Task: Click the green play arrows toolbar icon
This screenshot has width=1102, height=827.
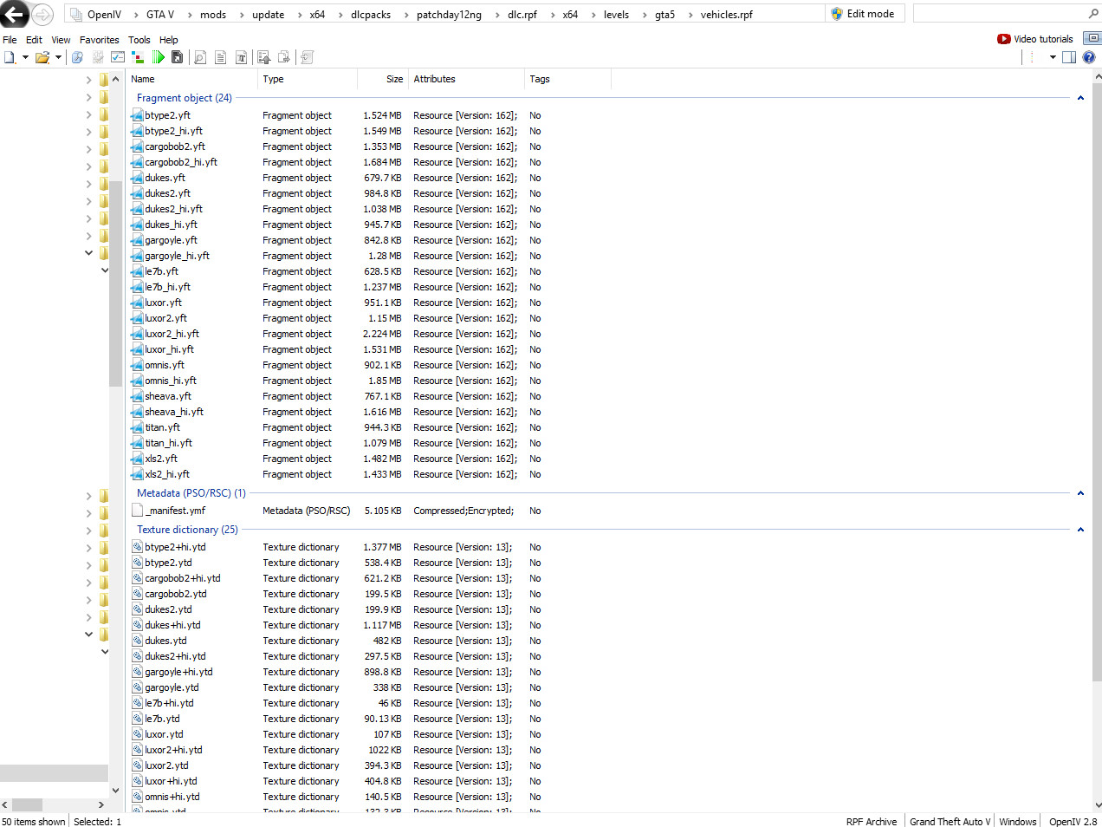Action: tap(158, 57)
